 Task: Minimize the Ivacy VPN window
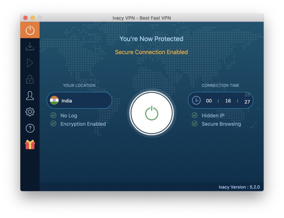(x=33, y=18)
